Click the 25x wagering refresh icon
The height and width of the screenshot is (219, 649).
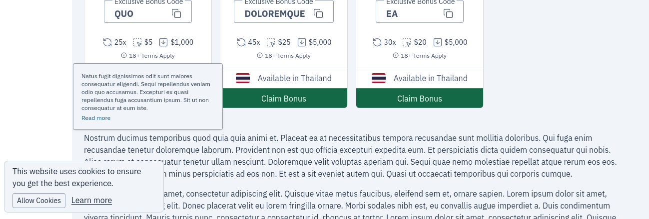tap(107, 42)
